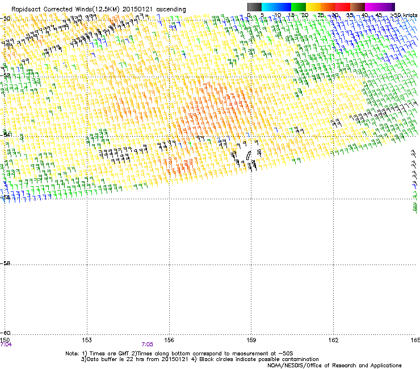Select the green 15-20 knots legend swatch

click(x=299, y=7)
